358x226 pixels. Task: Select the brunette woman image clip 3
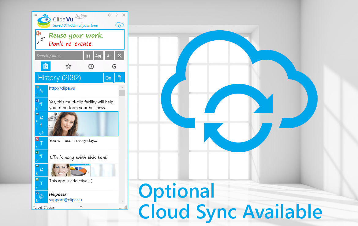pos(83,124)
